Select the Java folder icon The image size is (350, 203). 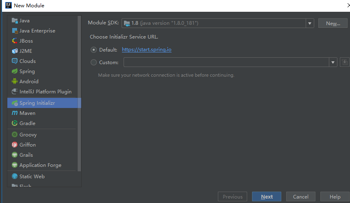click(15, 20)
